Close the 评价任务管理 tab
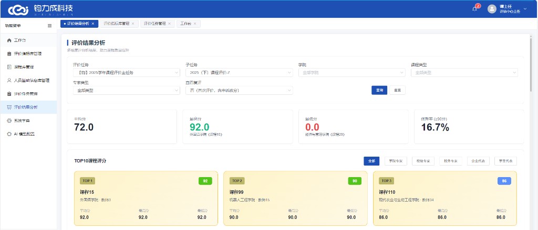The height and width of the screenshot is (230, 538). (x=170, y=24)
